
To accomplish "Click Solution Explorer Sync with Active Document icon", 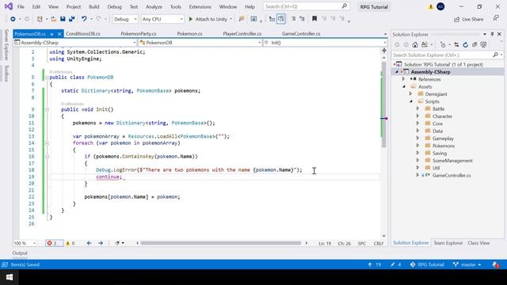I will (456, 45).
